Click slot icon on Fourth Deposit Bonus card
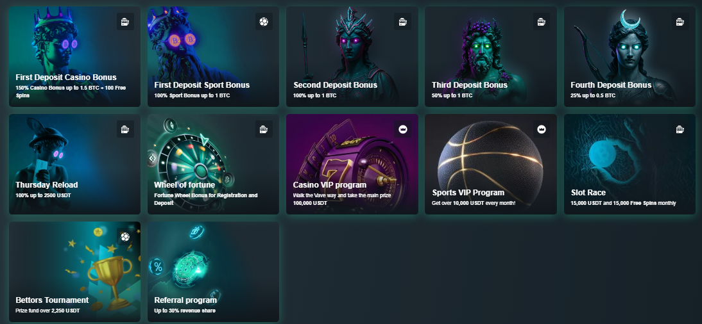The height and width of the screenshot is (324, 702). (x=680, y=22)
